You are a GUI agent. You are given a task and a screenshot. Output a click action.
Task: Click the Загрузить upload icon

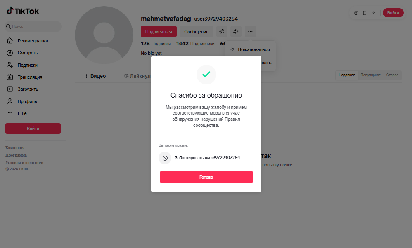point(10,89)
